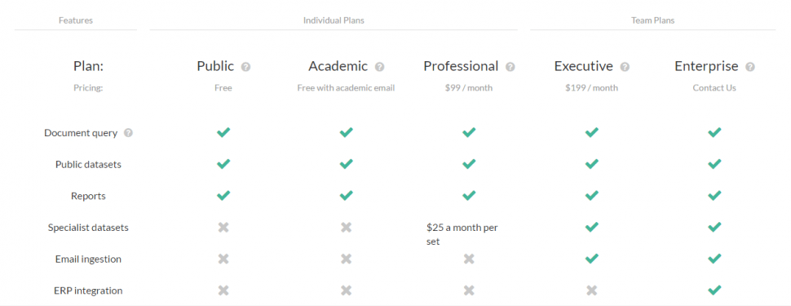
Task: Click the help icon beside Document query
Action: pos(128,133)
